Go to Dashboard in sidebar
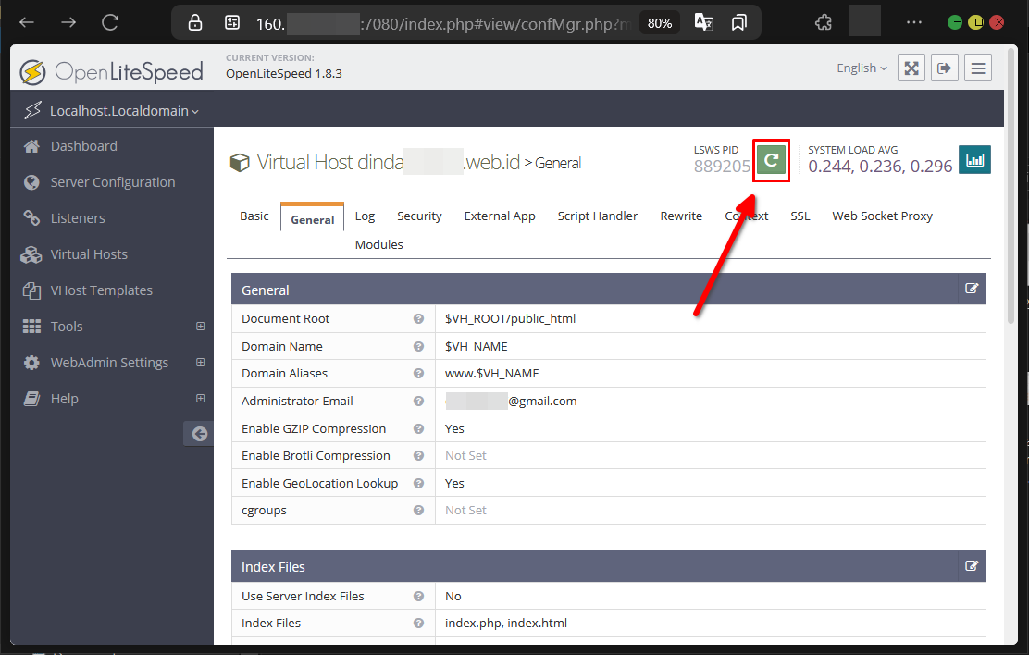Image resolution: width=1029 pixels, height=655 pixels. pos(84,145)
